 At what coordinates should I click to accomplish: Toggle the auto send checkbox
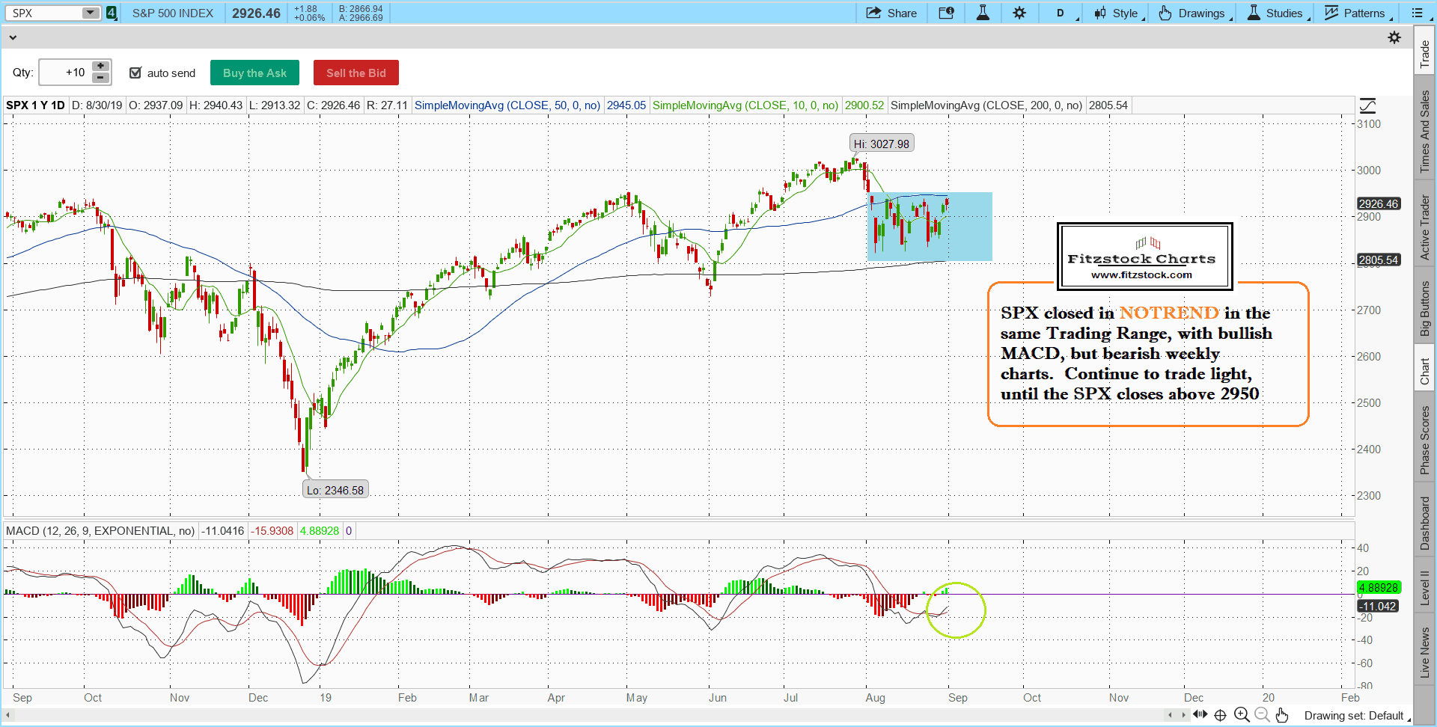135,73
